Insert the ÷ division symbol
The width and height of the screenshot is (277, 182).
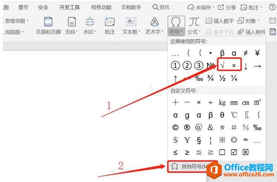[x=210, y=103]
